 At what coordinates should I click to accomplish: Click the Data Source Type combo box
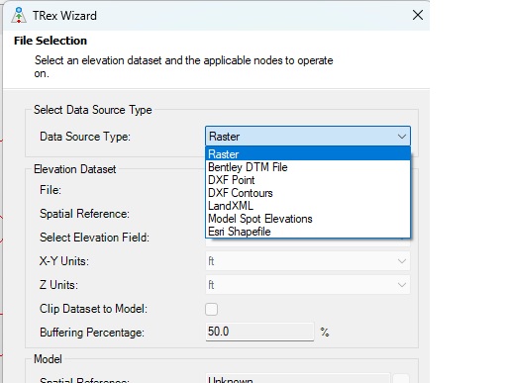tap(308, 137)
